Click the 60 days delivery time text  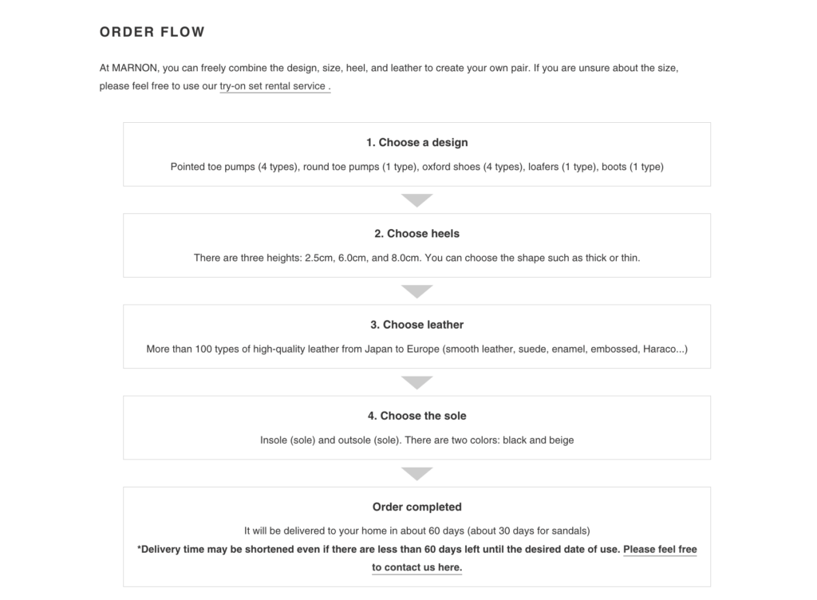click(x=416, y=530)
